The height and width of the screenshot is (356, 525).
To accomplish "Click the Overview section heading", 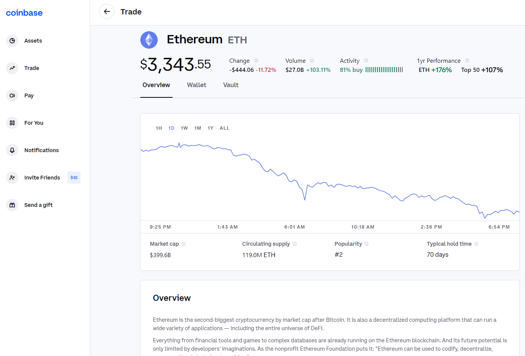I will [x=172, y=298].
